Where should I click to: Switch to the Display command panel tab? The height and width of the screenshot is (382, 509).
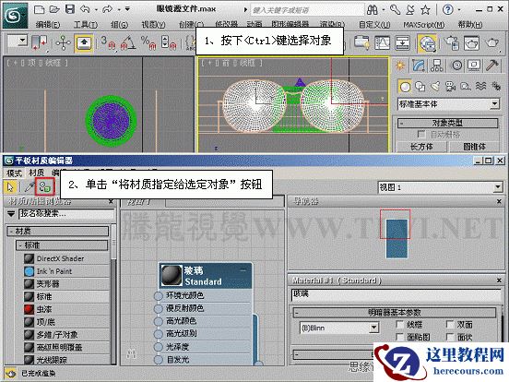[474, 66]
